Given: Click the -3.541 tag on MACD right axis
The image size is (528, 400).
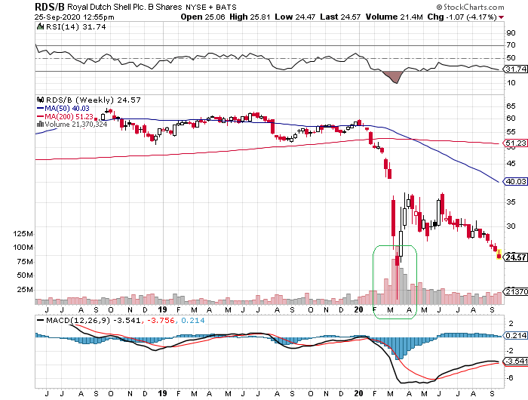Looking at the screenshot, I should [x=515, y=362].
